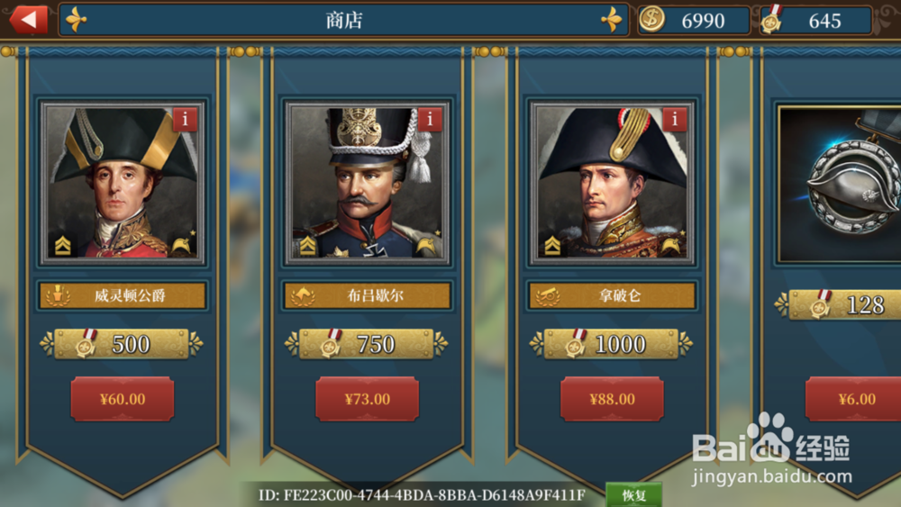The image size is (901, 507).
Task: Select the 500 medals price for Wellington
Action: 122,344
